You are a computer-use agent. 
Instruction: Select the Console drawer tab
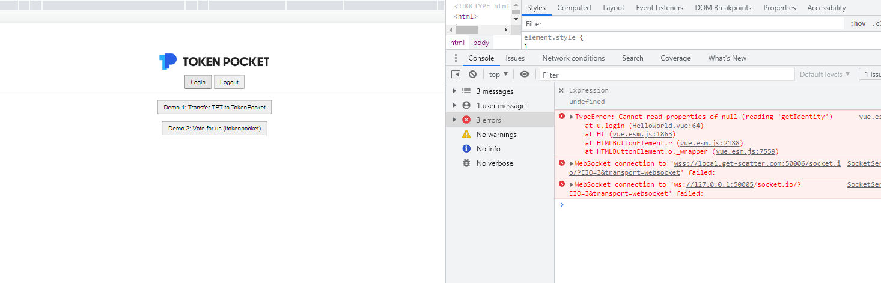click(x=481, y=58)
